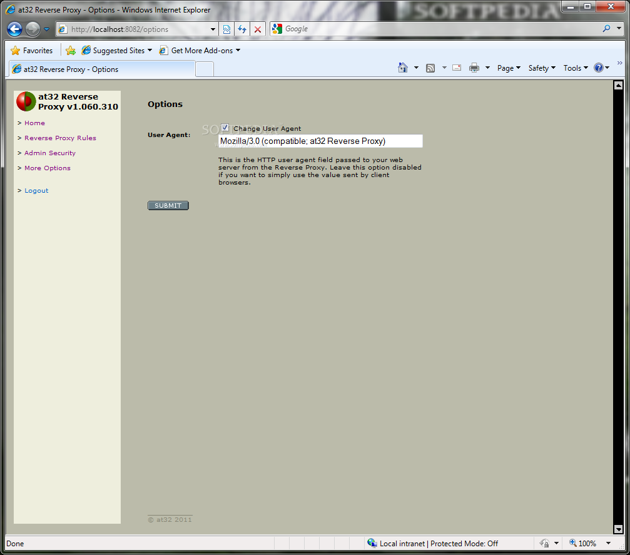
Task: Open the Favorites star button
Action: tap(32, 51)
